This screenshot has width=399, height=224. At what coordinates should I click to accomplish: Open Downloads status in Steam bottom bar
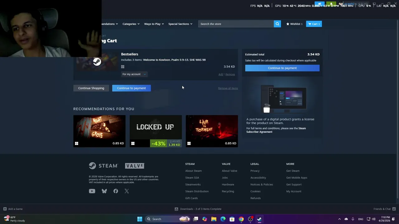(x=198, y=209)
